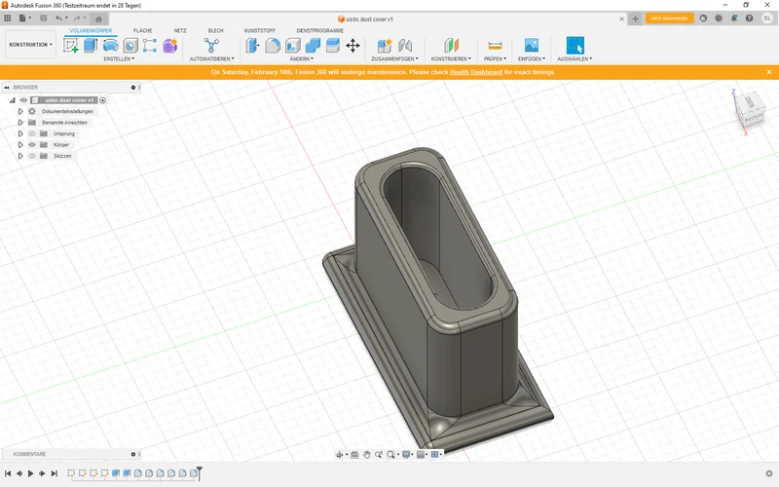Click the Combine bodies icon
The width and height of the screenshot is (779, 487).
click(313, 46)
